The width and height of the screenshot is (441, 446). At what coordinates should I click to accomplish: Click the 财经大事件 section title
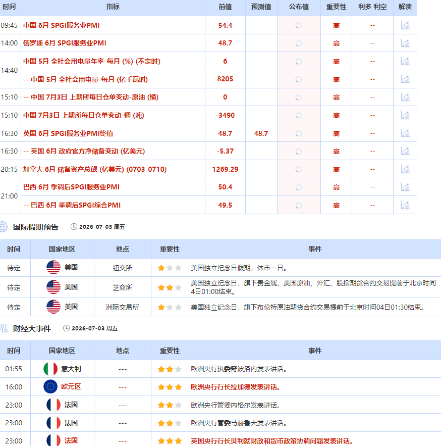point(32,328)
